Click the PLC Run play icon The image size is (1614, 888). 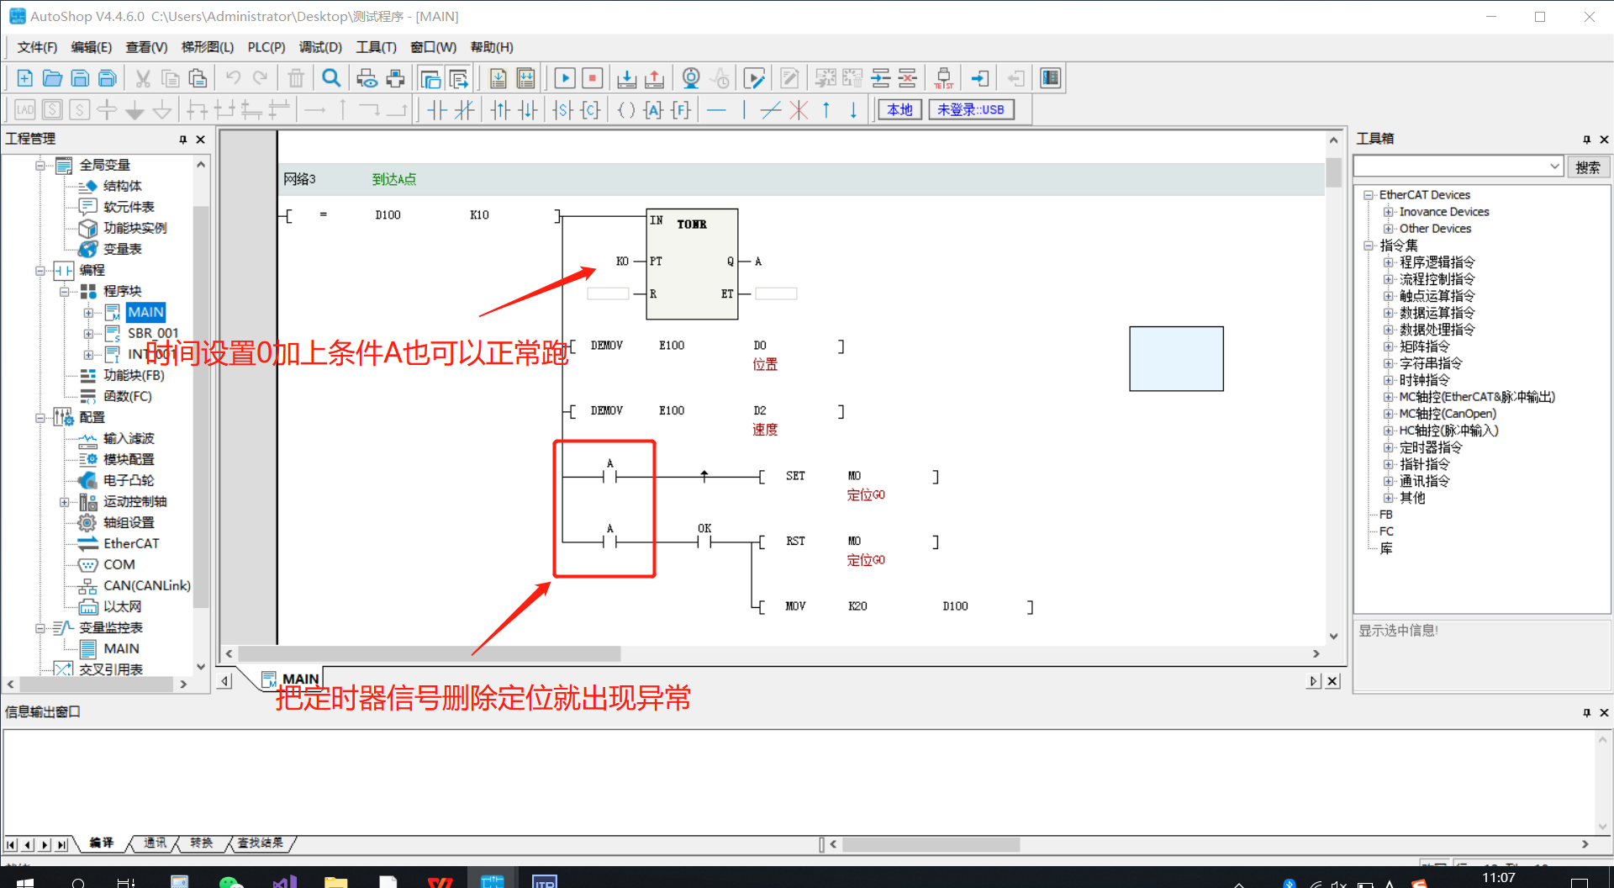coord(565,78)
